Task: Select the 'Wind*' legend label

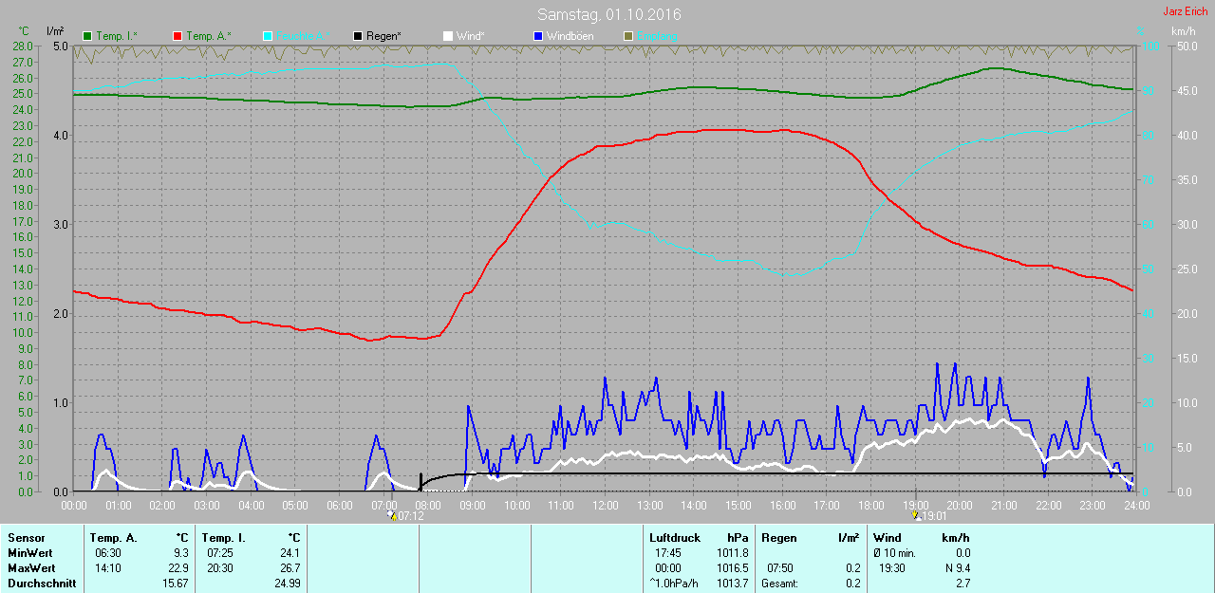Action: point(471,36)
